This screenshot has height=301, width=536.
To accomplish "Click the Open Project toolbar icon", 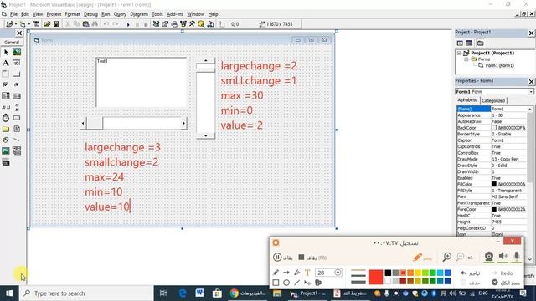I will 47,24.
